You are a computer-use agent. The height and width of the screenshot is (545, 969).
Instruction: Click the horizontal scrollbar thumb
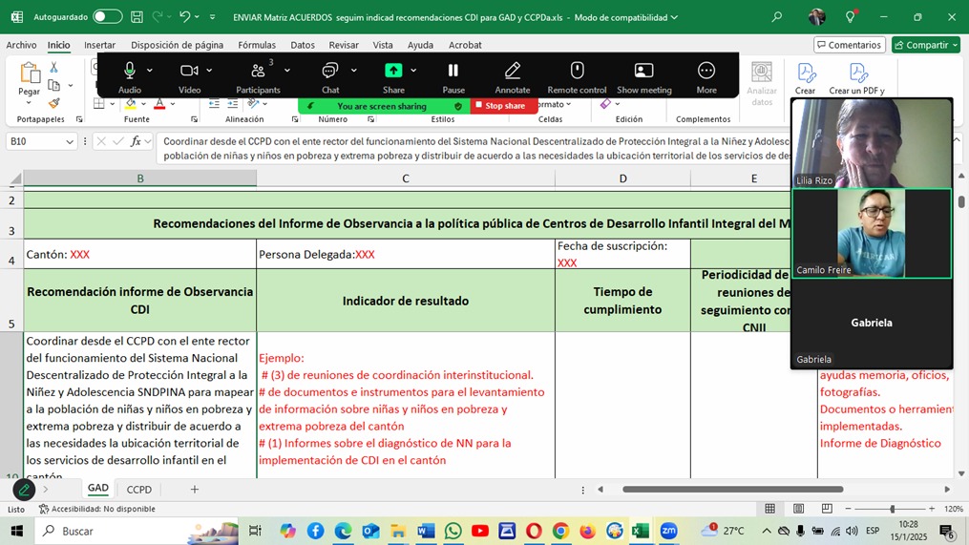coord(732,490)
